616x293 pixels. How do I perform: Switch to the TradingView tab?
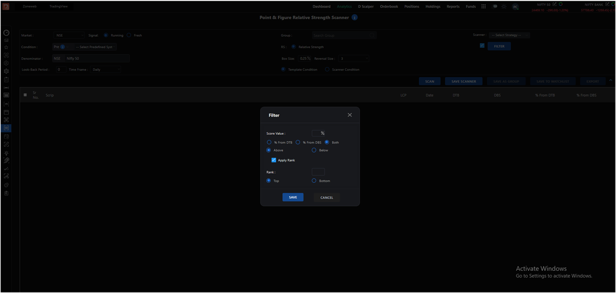click(x=59, y=6)
